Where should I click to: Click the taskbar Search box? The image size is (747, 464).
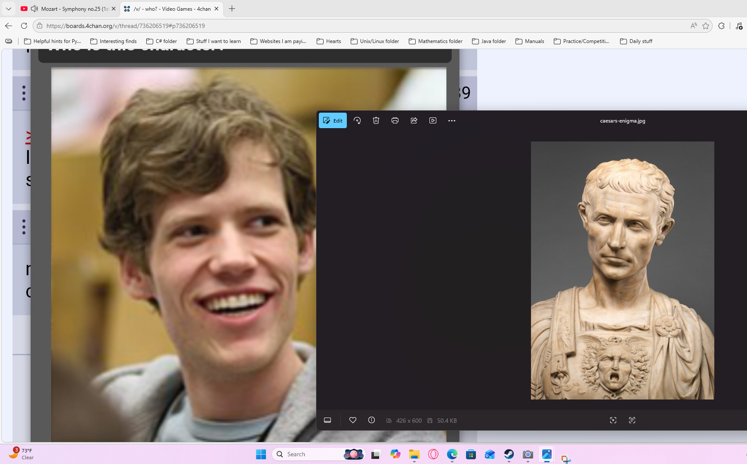coord(319,454)
